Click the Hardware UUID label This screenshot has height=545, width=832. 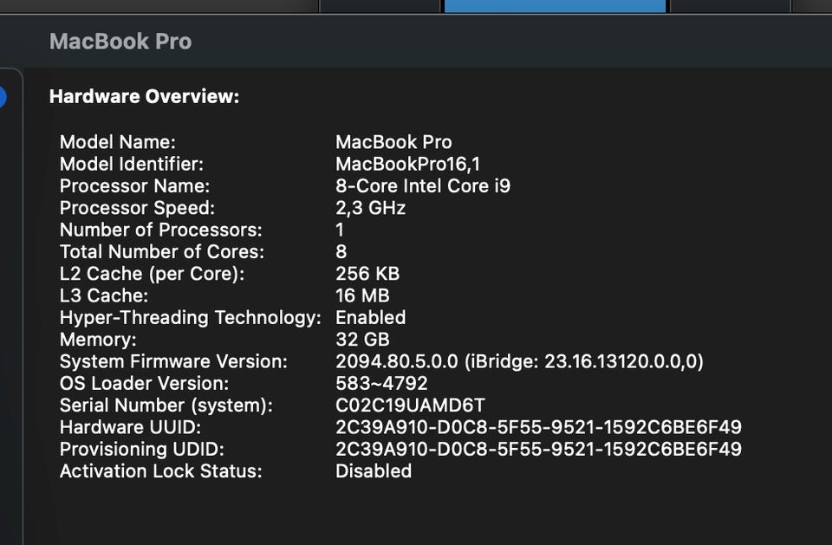[131, 427]
